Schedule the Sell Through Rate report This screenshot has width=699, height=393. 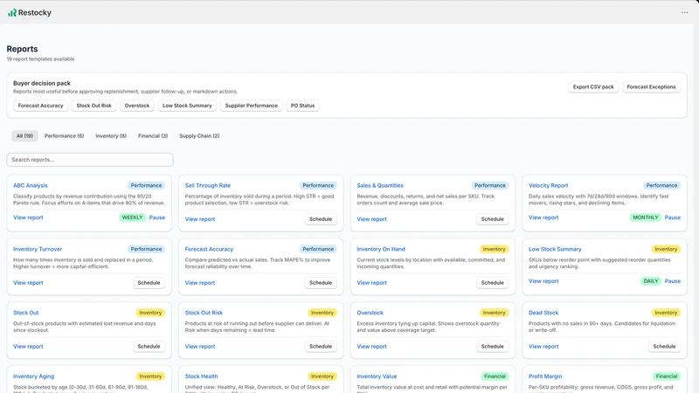tap(321, 219)
